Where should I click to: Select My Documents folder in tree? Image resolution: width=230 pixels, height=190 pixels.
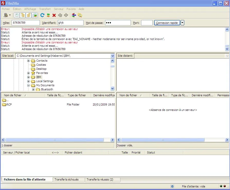[45, 85]
